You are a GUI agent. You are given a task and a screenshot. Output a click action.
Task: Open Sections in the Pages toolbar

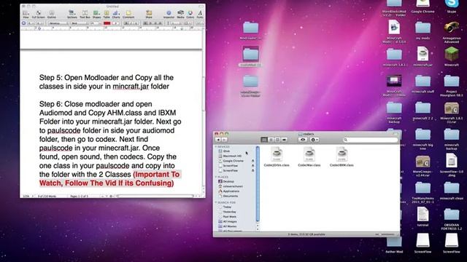tap(72, 14)
